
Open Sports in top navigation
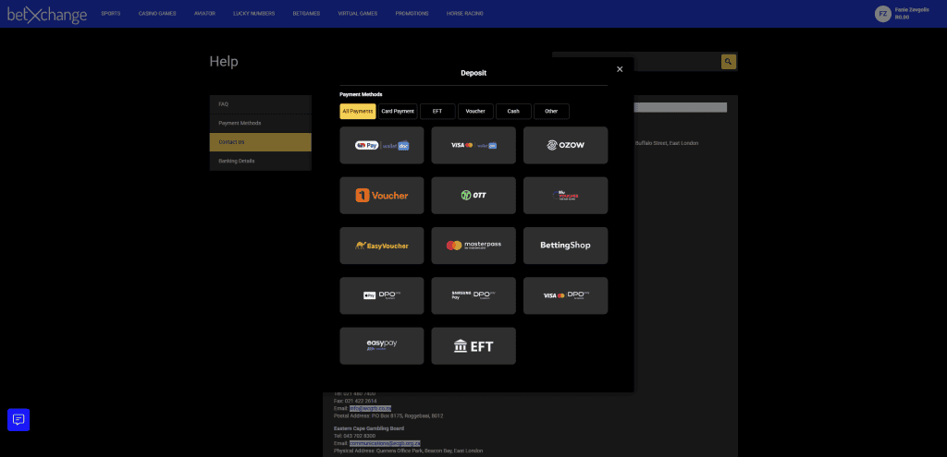coord(111,14)
